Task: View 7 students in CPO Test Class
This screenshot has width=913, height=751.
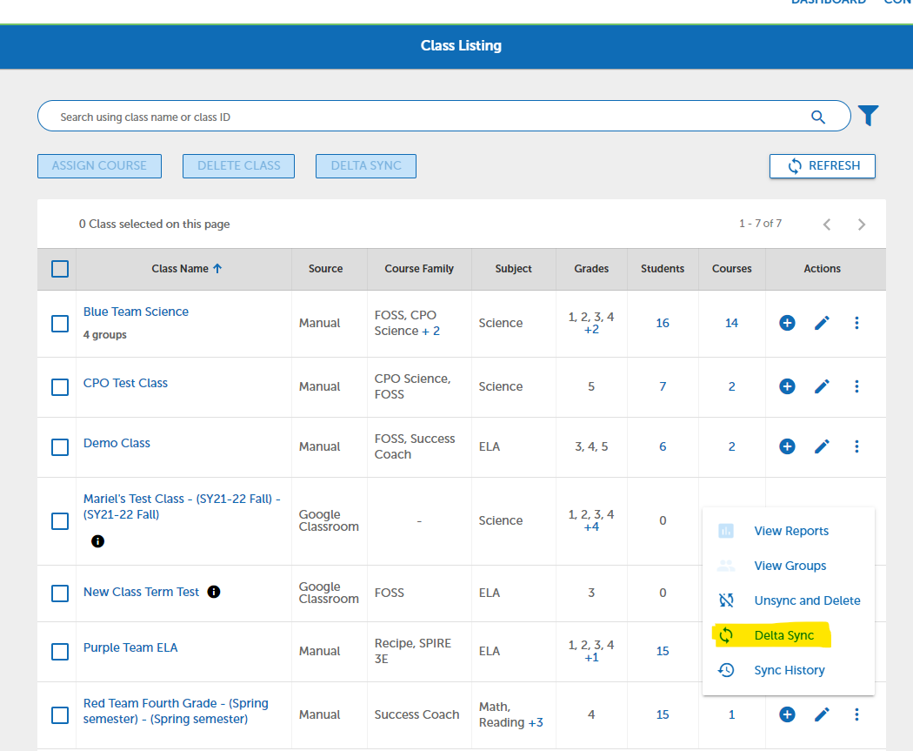Action: (663, 386)
